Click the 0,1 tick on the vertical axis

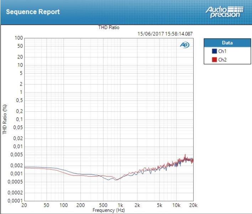(20, 119)
